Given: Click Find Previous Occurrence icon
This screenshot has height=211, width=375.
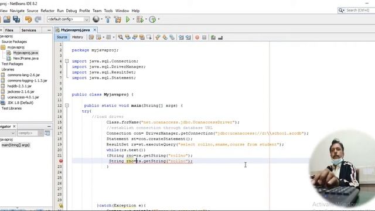Looking at the screenshot, I should tap(128, 38).
